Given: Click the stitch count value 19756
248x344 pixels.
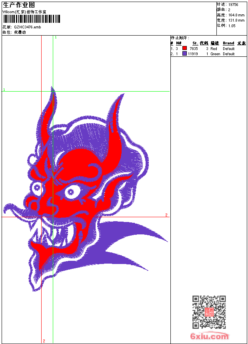Looking at the screenshot, I should tap(233, 5).
